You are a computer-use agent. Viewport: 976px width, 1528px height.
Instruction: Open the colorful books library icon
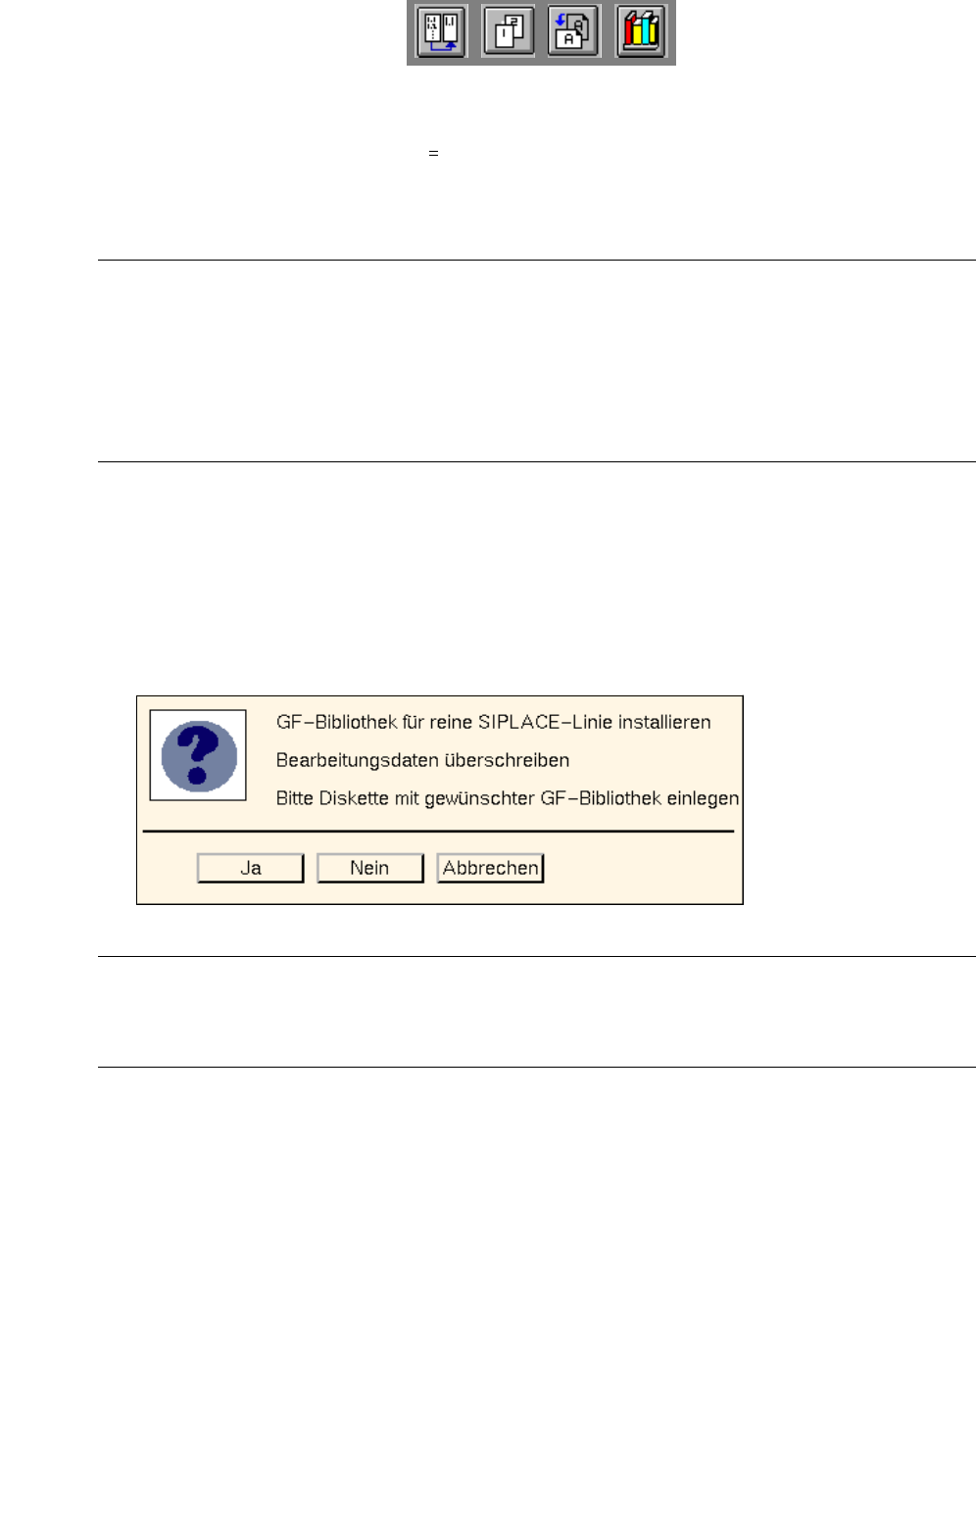pyautogui.click(x=641, y=32)
